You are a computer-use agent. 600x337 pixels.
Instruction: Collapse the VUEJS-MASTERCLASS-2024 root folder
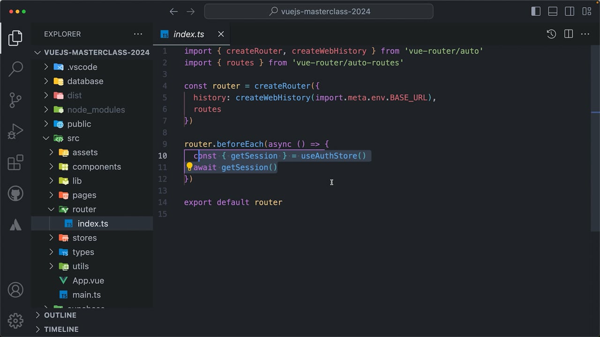(x=38, y=52)
